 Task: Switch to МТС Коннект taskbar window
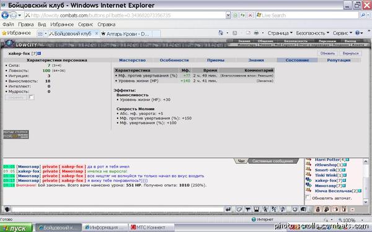click(151, 228)
